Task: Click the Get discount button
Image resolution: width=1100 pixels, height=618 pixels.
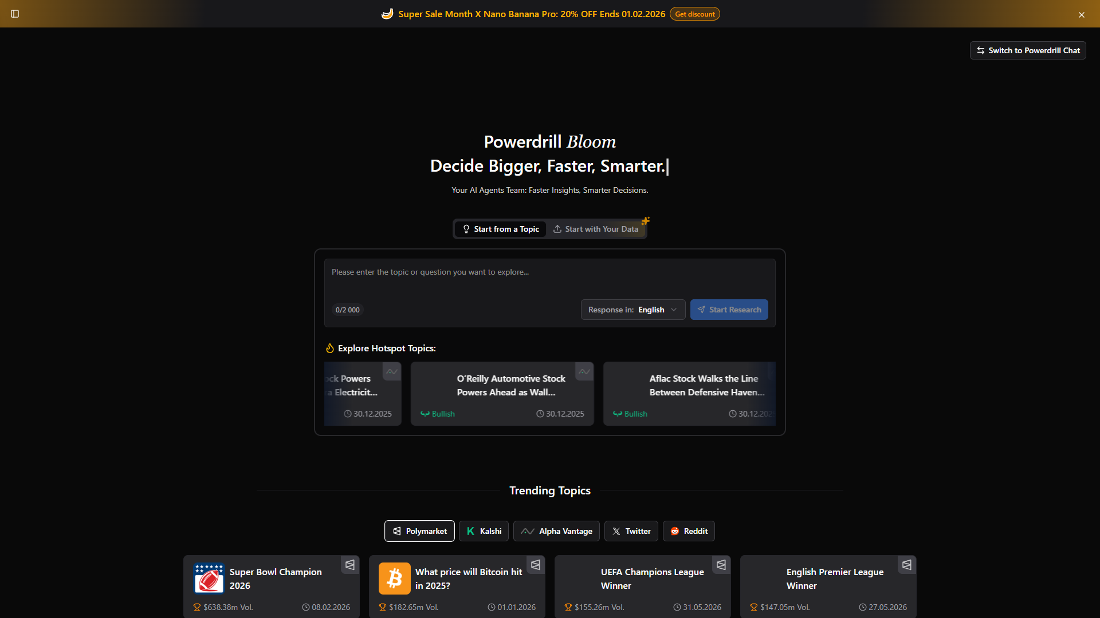Action: point(695,14)
